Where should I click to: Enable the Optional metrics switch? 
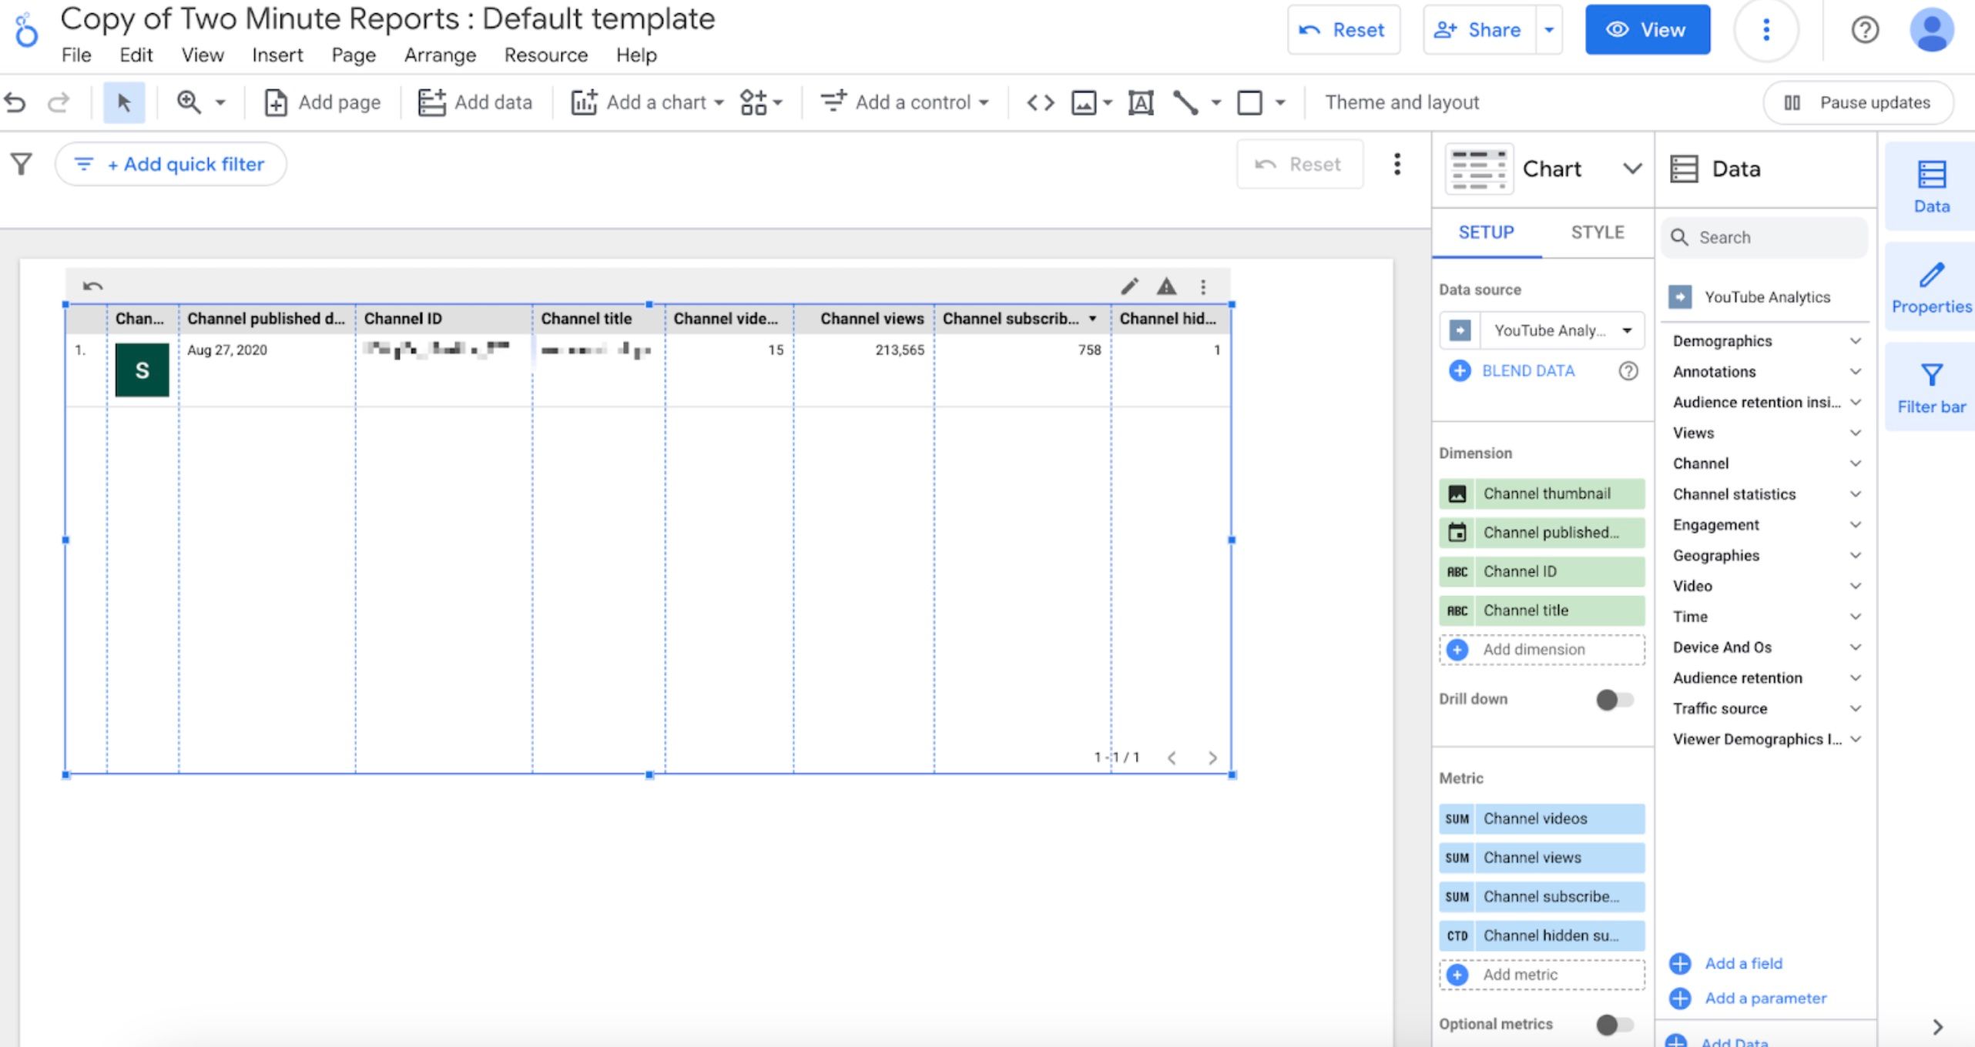point(1615,1024)
